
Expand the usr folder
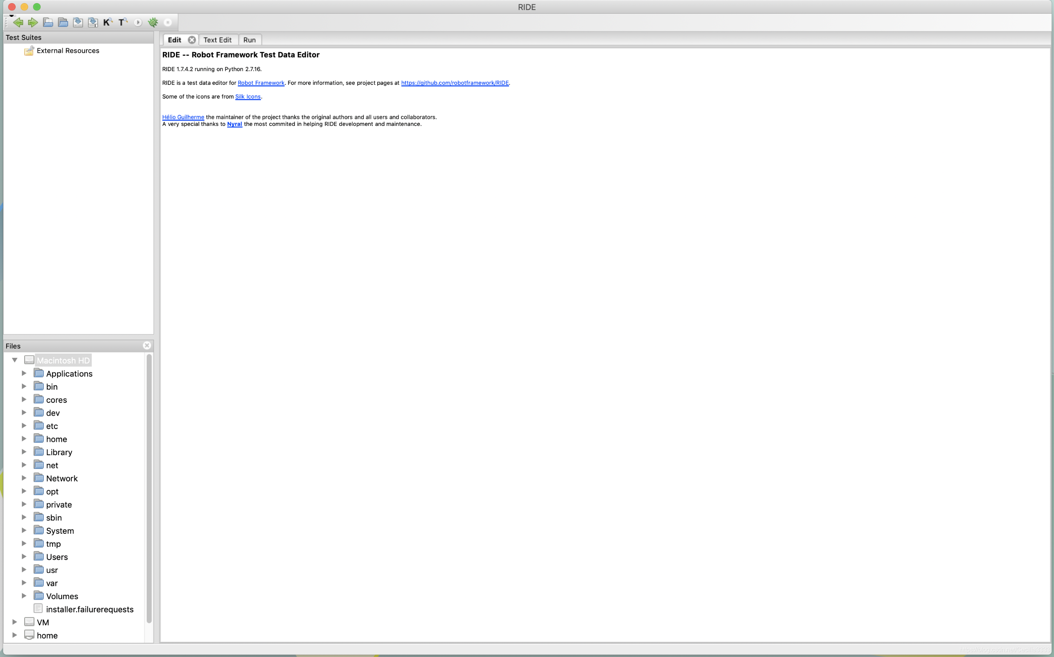point(24,570)
